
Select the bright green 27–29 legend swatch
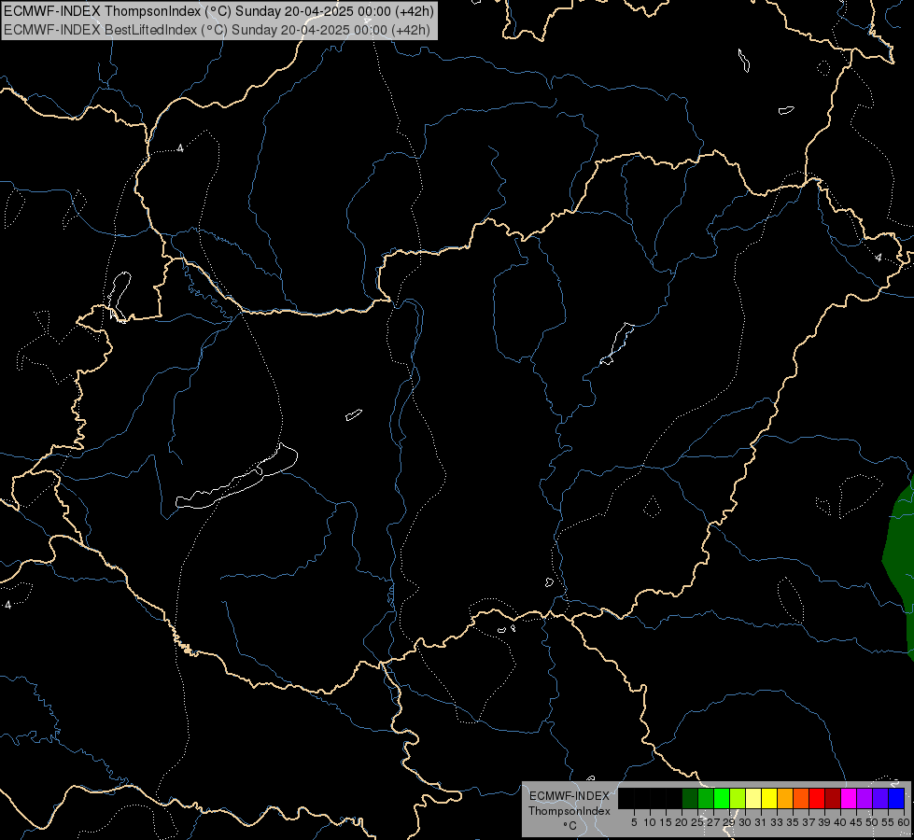click(x=722, y=799)
